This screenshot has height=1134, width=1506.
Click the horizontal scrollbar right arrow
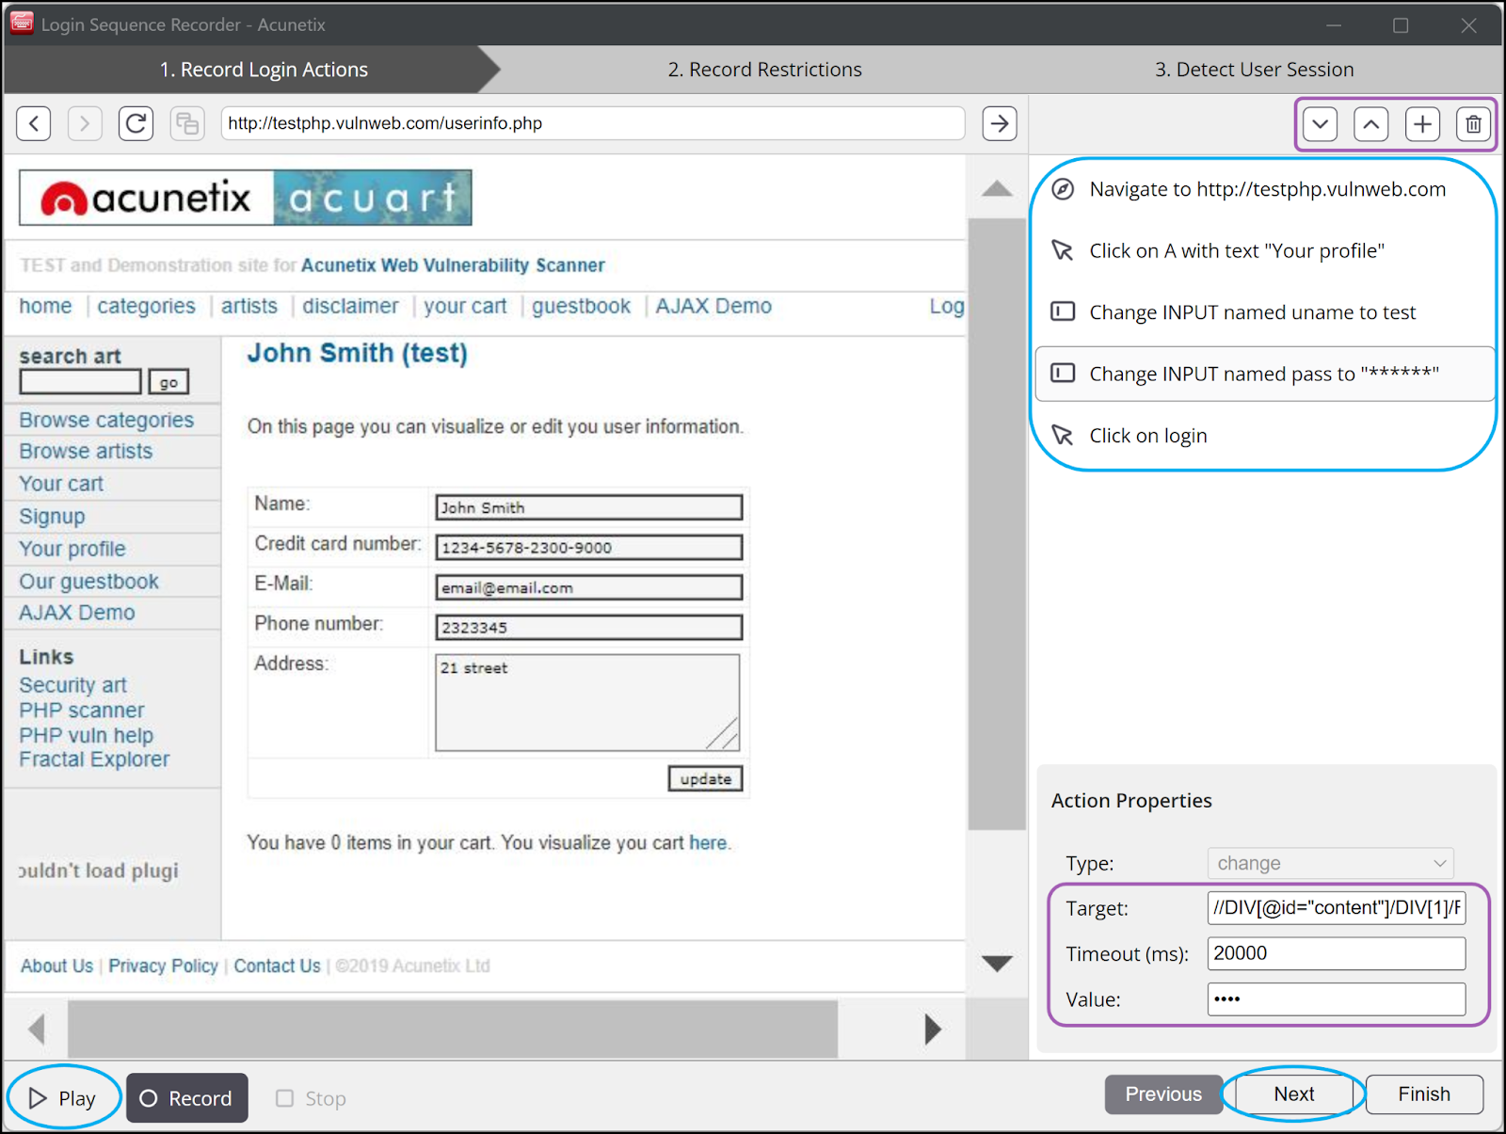[x=933, y=1029]
